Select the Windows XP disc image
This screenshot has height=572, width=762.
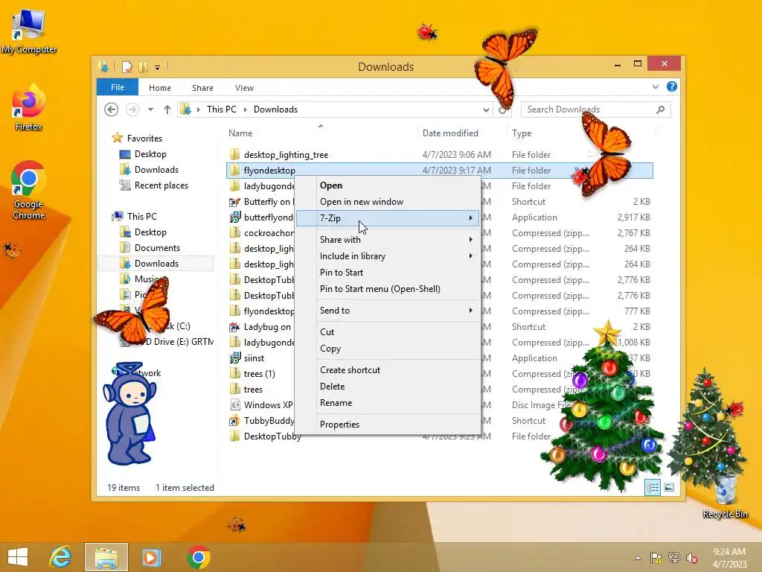coord(268,404)
